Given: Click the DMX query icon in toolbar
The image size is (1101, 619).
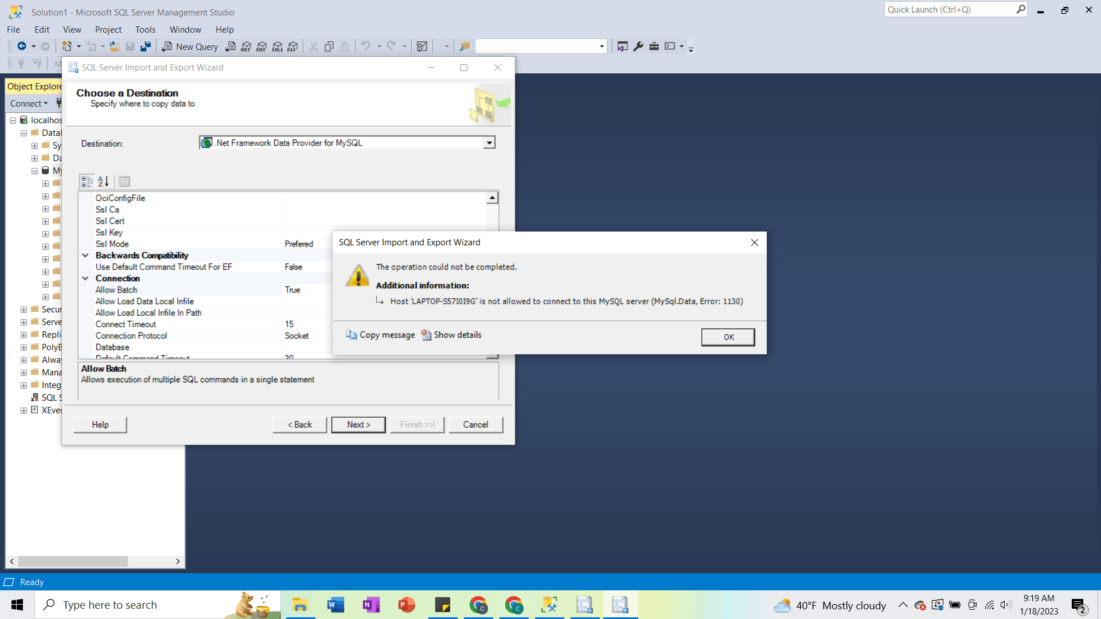Looking at the screenshot, I should pos(261,46).
